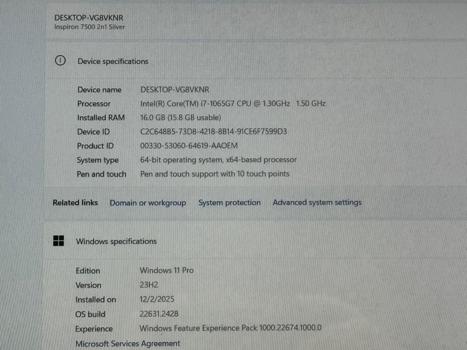
Task: Click the 23H2 version value
Action: coord(149,285)
